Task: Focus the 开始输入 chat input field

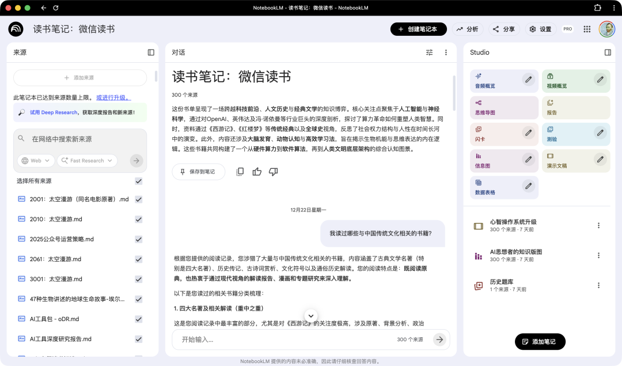Action: click(286, 339)
